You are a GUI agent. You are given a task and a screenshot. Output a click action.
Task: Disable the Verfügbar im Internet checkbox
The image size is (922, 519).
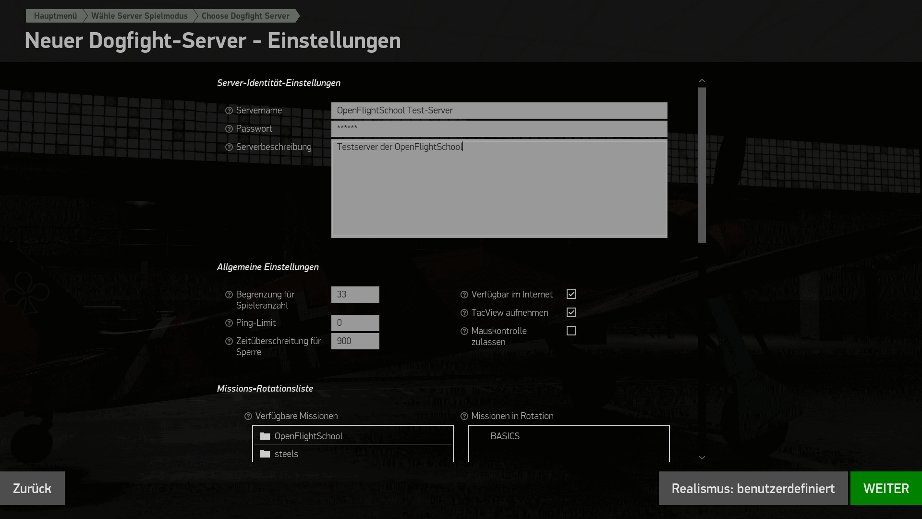click(x=571, y=294)
